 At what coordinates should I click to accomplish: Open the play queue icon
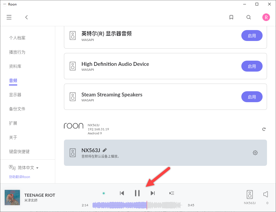tap(172, 193)
